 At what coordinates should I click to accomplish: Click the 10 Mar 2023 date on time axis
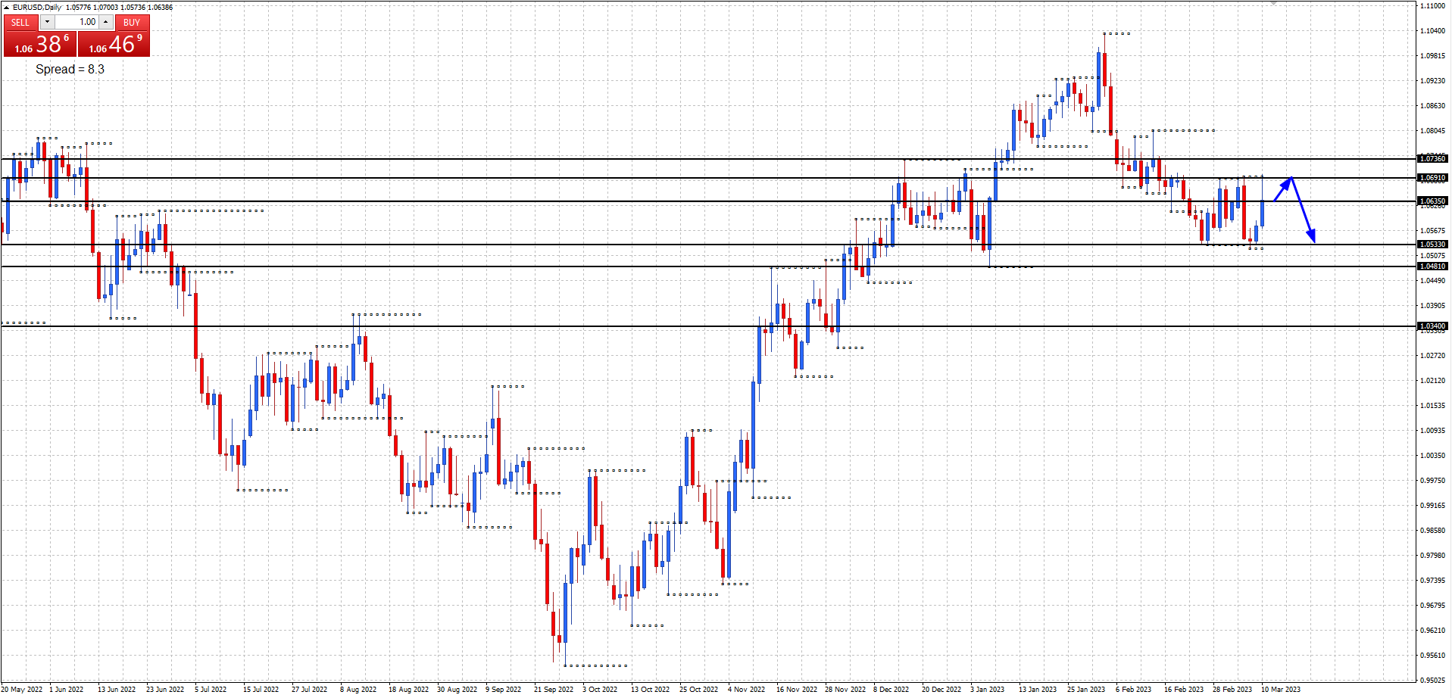[x=1280, y=689]
